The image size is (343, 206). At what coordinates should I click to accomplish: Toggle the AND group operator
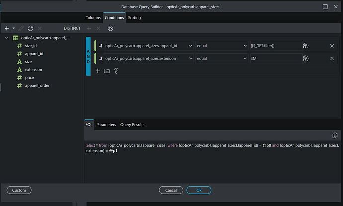click(x=88, y=56)
